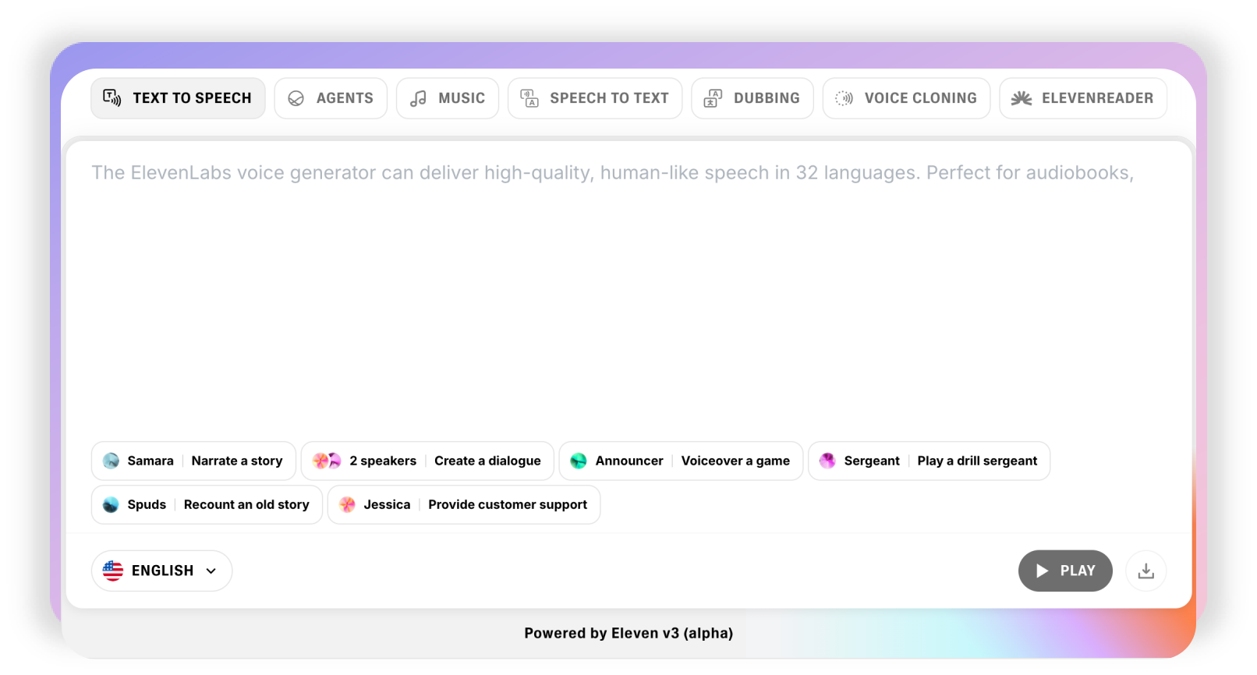Open the Dubbing tab
Screen dimensions: 1257x675
click(752, 98)
